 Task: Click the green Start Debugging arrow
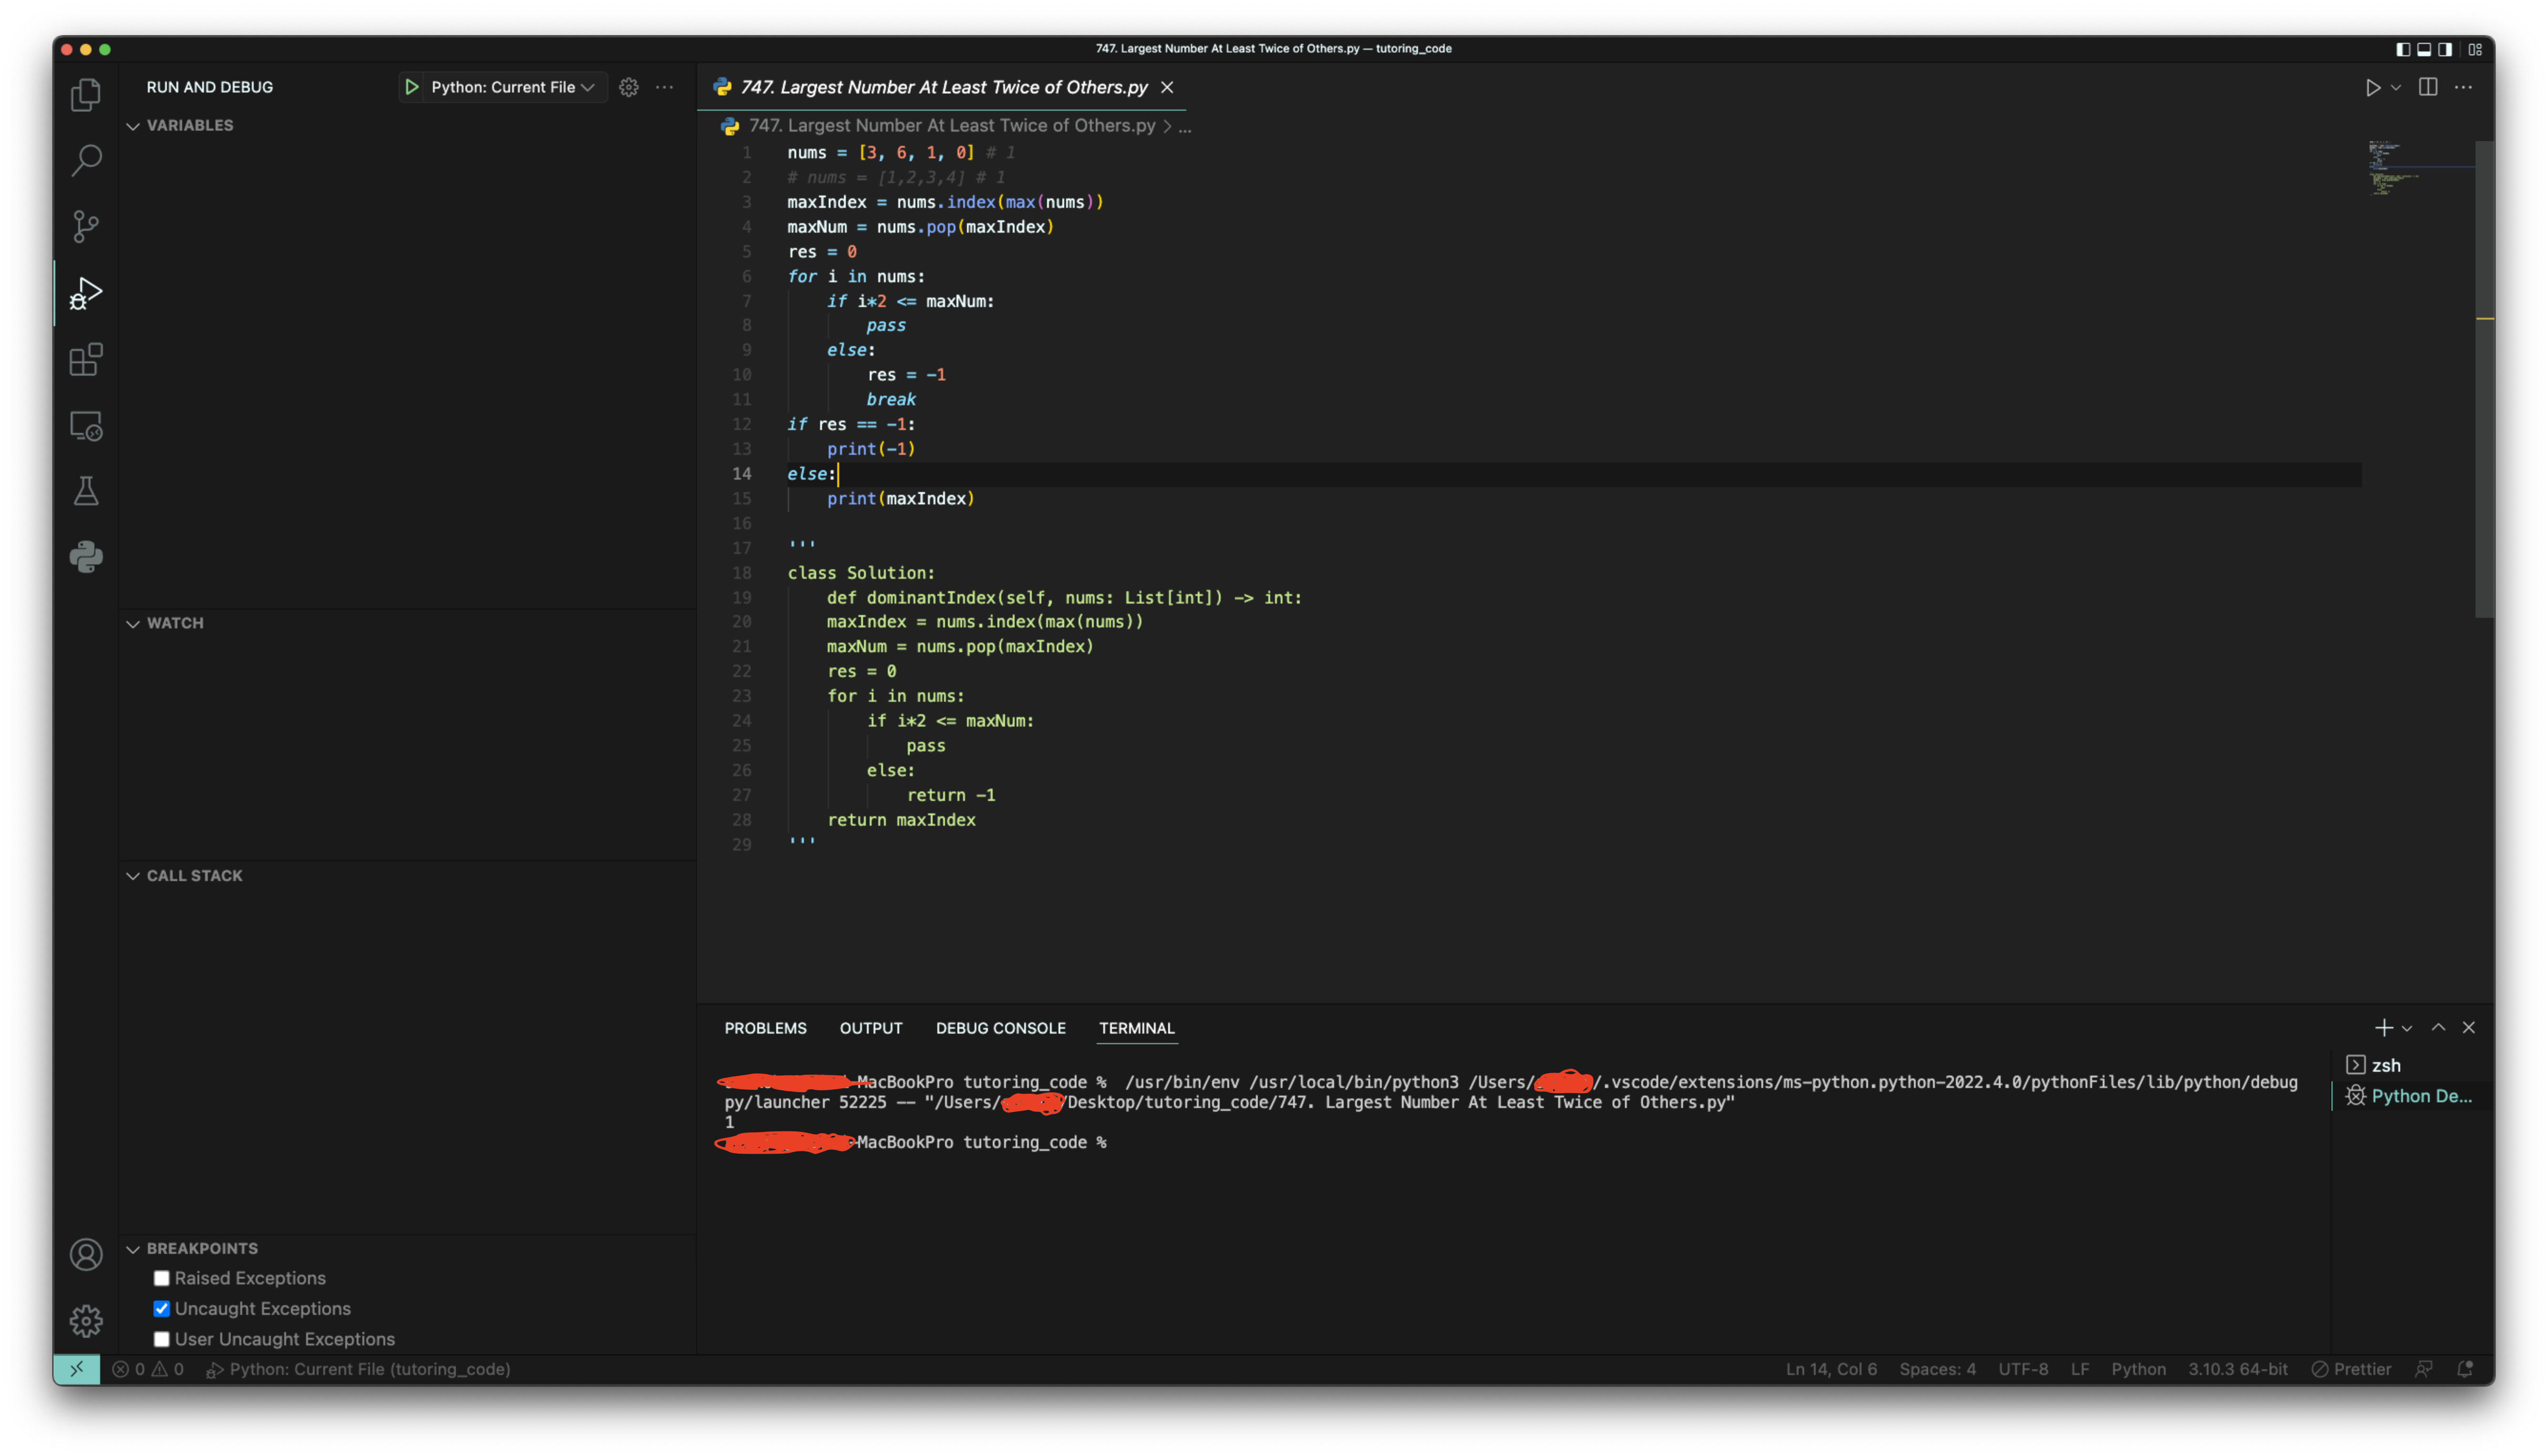tap(411, 87)
